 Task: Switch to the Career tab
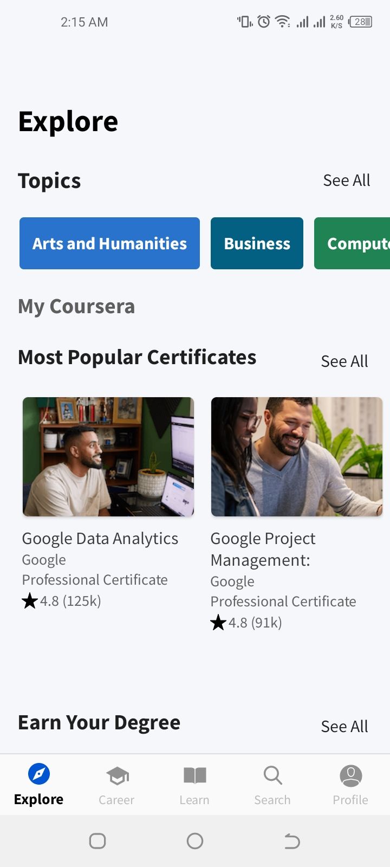click(116, 785)
